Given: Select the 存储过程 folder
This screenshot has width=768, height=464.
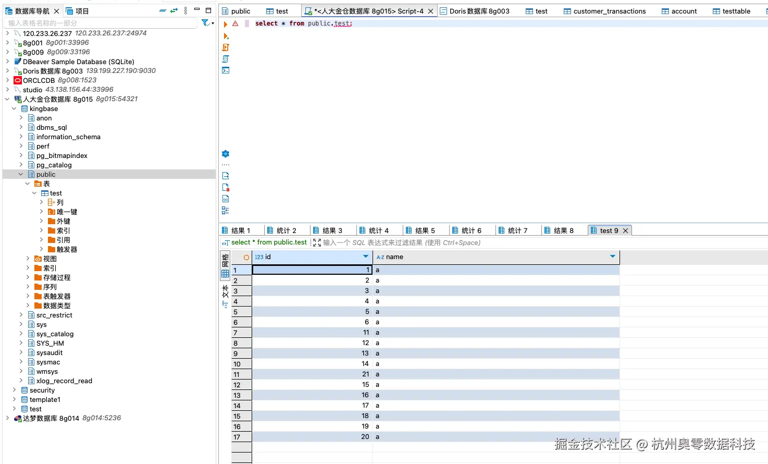Looking at the screenshot, I should tap(57, 277).
